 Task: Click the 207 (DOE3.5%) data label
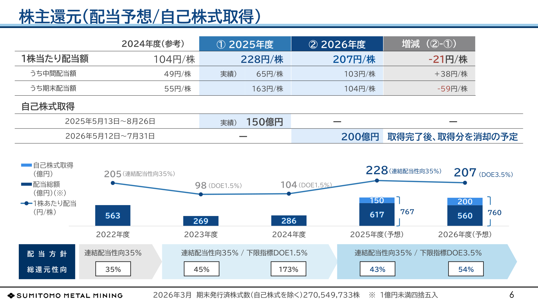click(x=483, y=173)
